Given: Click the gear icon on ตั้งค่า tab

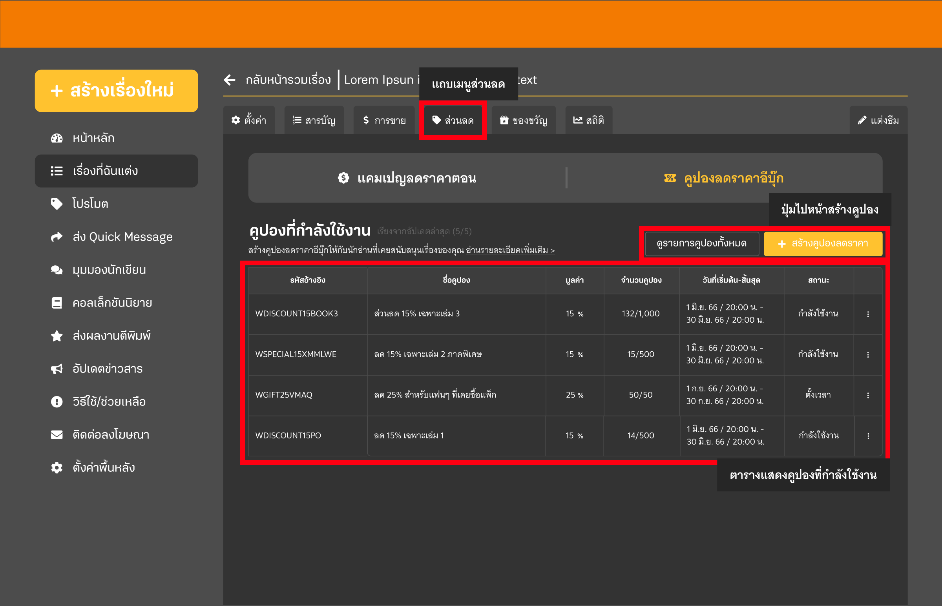Looking at the screenshot, I should (236, 120).
